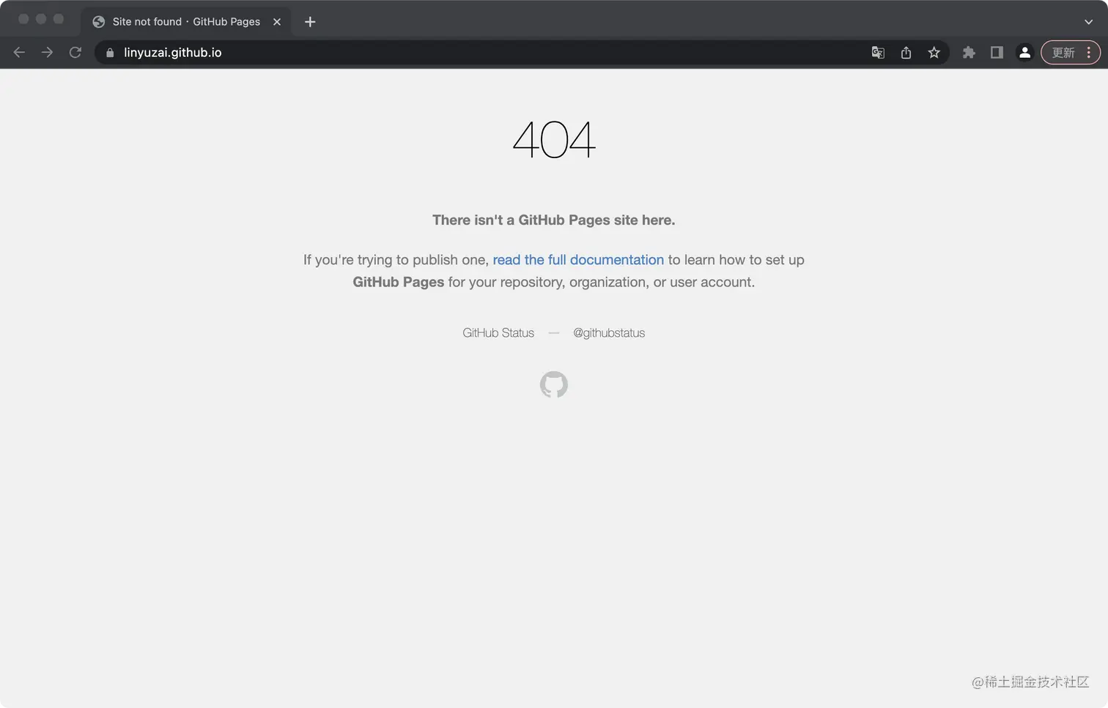Open the @githubstatus link

pyautogui.click(x=609, y=332)
